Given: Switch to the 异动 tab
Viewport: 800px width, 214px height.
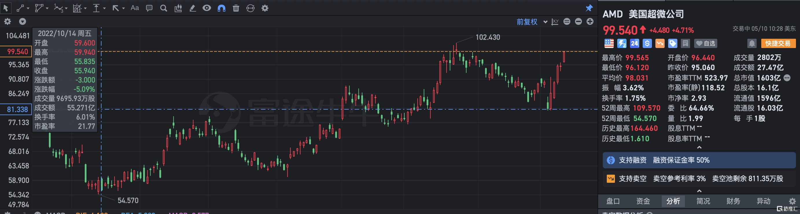Looking at the screenshot, I should pyautogui.click(x=764, y=201).
